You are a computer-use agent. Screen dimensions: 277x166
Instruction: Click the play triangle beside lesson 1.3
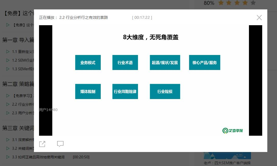point(8,69)
